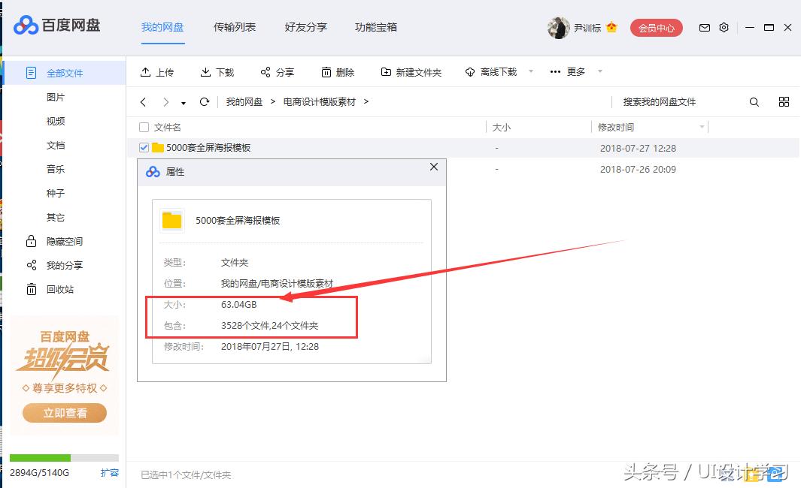Open the 修改时间 column sort dropdown

tap(702, 127)
